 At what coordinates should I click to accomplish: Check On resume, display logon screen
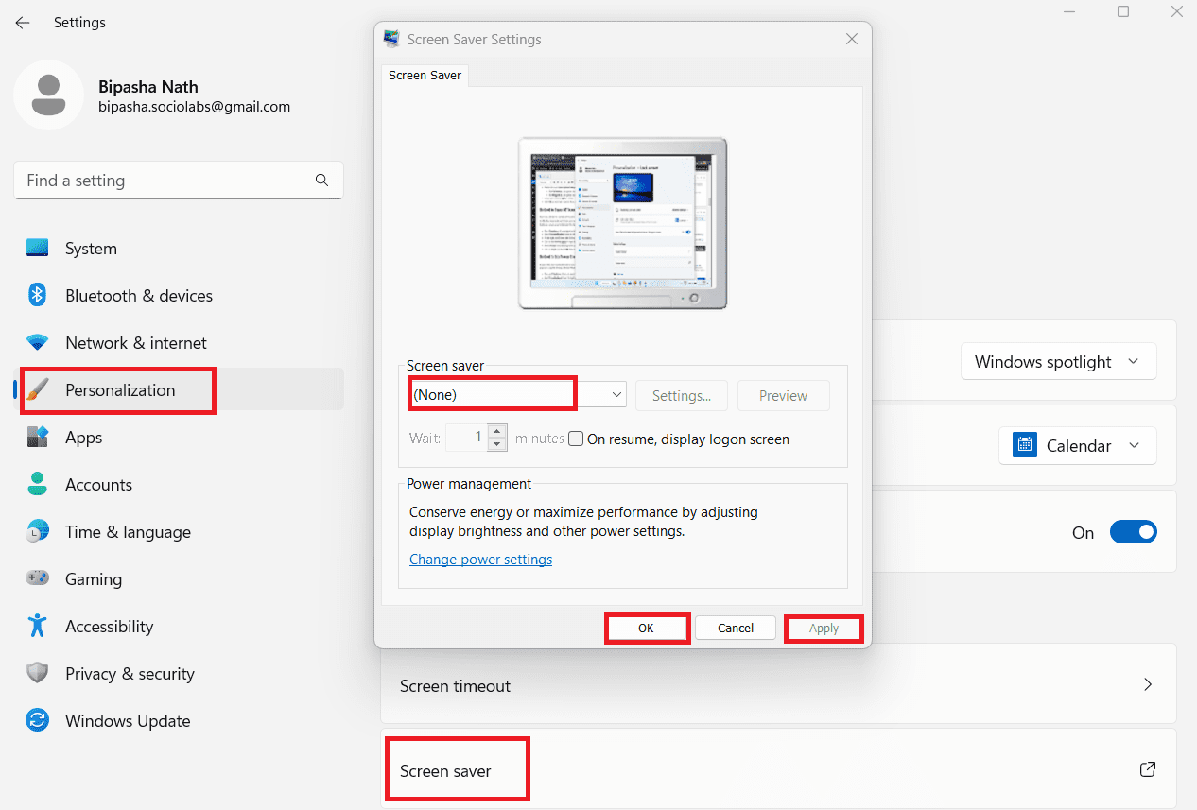[x=576, y=439]
